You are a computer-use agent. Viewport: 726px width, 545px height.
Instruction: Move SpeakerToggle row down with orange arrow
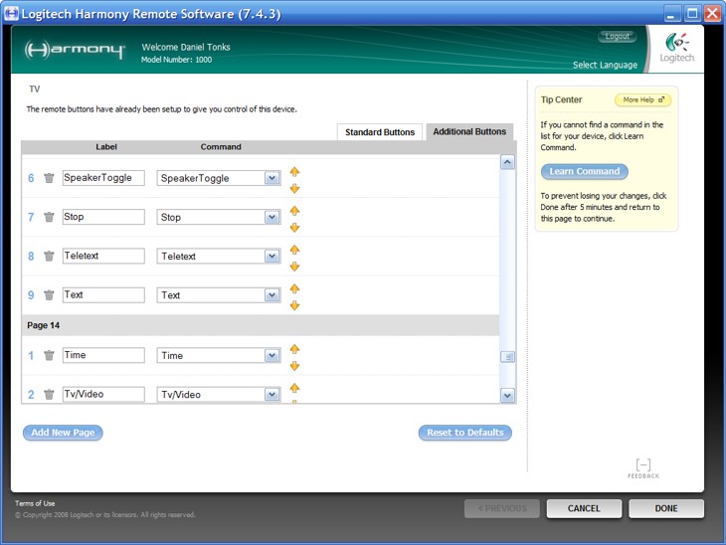click(294, 188)
